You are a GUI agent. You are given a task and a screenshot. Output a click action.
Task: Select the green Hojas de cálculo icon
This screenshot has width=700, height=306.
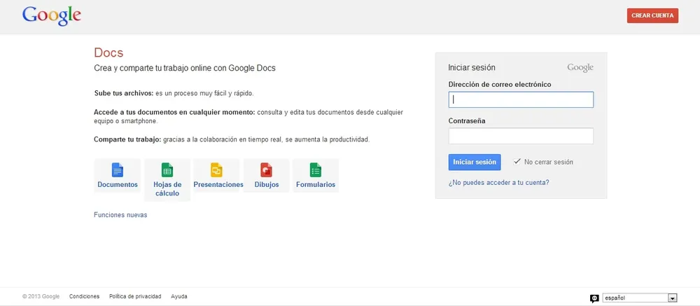point(167,170)
